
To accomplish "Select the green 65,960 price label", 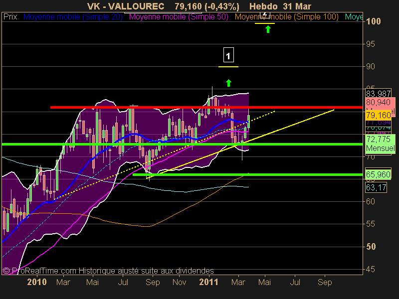I will (378, 174).
